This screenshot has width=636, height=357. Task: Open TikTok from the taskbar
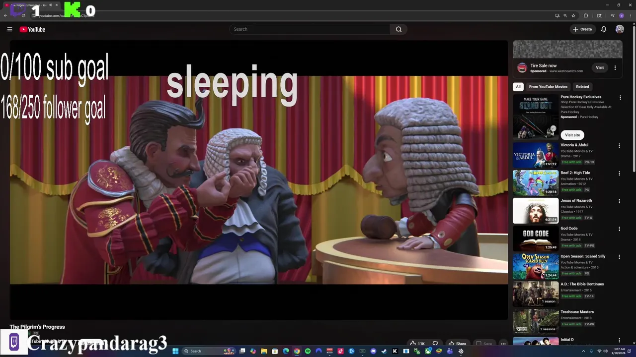tap(340, 351)
